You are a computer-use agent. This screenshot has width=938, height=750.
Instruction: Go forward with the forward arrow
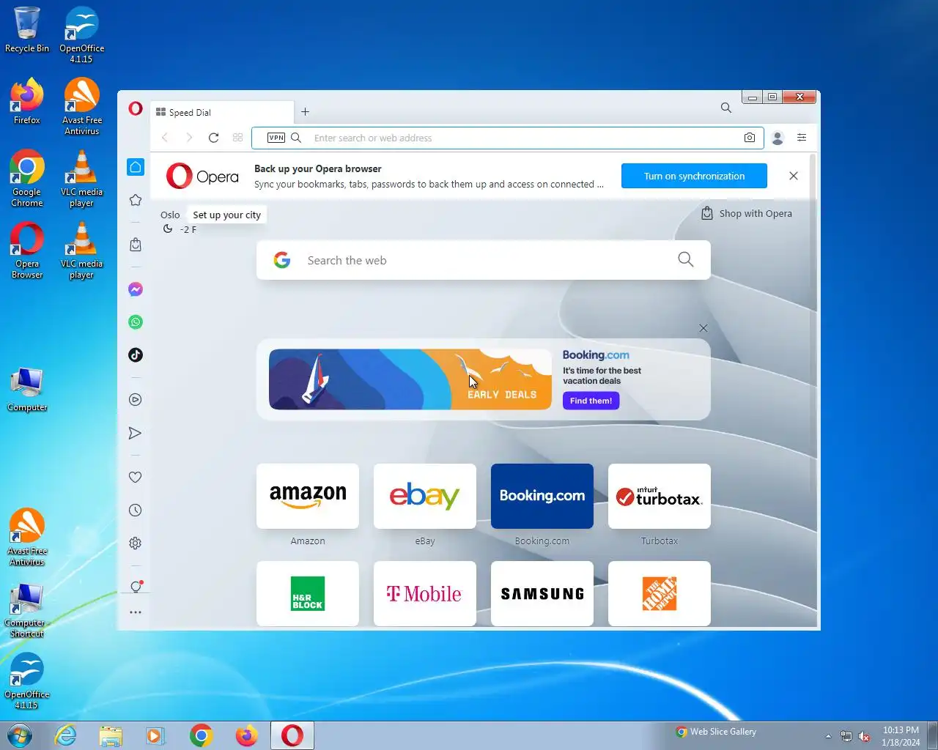pos(189,138)
